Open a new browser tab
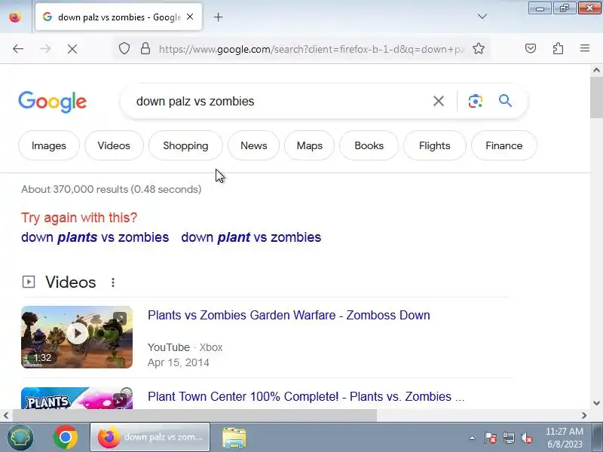Viewport: 603px width, 452px height. tap(218, 17)
